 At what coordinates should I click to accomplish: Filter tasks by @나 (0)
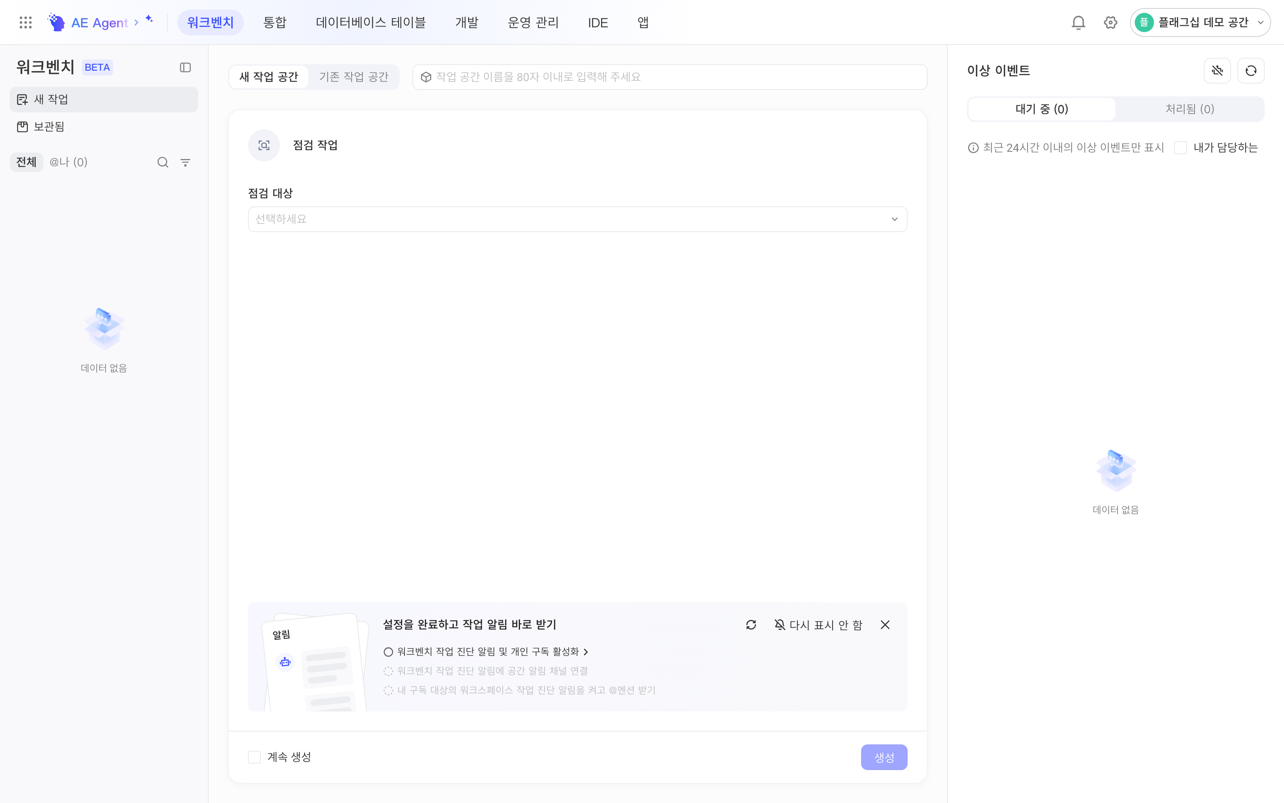(69, 162)
